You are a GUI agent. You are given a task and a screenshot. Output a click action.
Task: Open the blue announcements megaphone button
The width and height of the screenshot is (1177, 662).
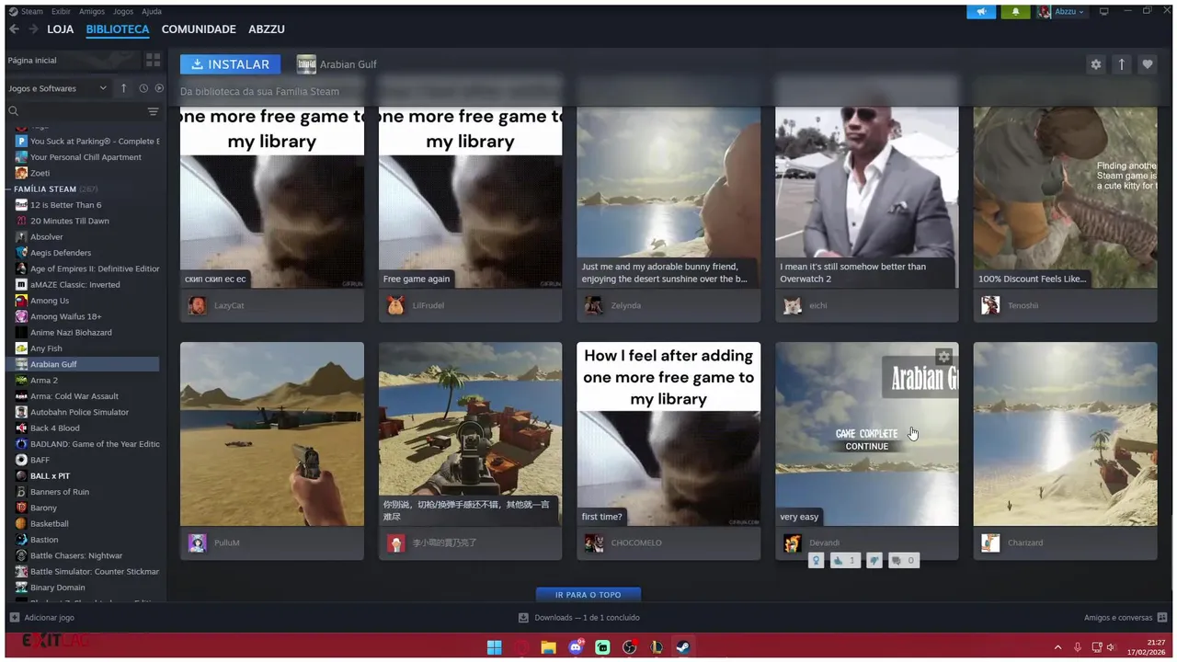coord(982,12)
